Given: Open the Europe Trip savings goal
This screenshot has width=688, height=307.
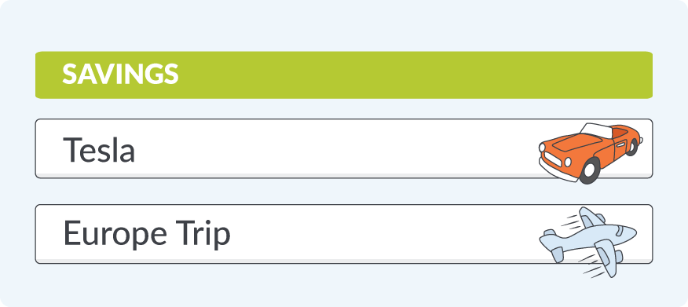Looking at the screenshot, I should (343, 234).
